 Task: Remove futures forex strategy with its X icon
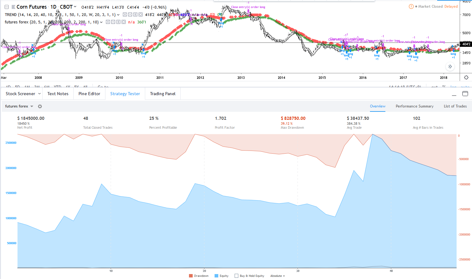[x=124, y=22]
